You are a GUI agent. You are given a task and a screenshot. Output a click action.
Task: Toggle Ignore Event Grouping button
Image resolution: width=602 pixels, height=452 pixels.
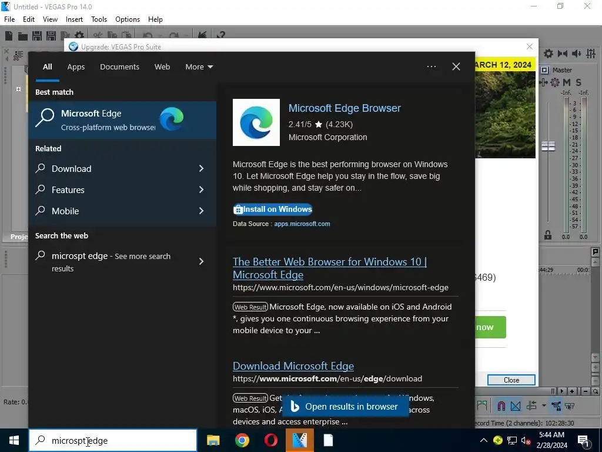[570, 406]
